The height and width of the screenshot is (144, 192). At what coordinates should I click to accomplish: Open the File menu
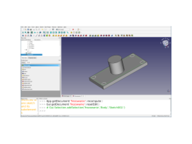(x=22, y=27)
